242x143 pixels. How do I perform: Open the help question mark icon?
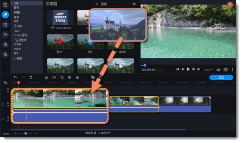230,5
